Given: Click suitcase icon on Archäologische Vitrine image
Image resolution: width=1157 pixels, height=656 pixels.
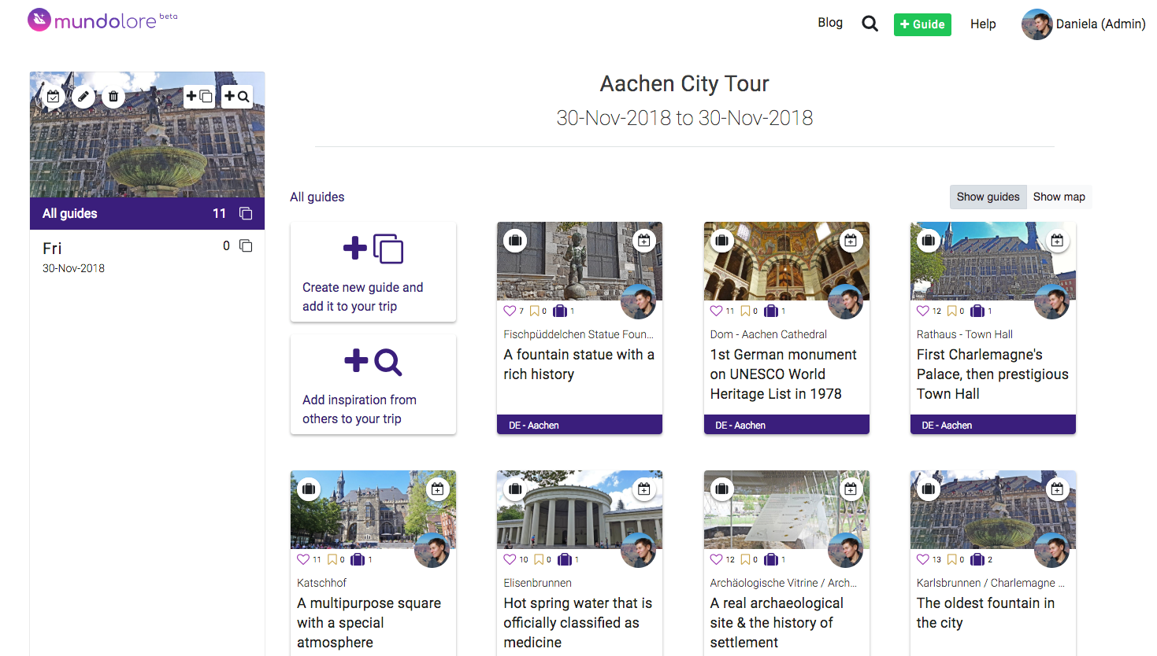Looking at the screenshot, I should (722, 488).
